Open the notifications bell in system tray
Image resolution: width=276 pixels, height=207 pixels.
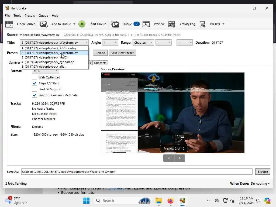[x=258, y=201]
